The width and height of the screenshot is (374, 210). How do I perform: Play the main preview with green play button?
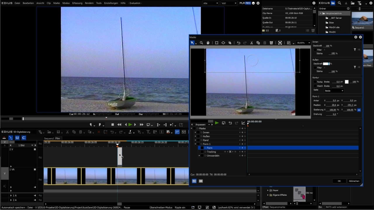tap(130, 125)
